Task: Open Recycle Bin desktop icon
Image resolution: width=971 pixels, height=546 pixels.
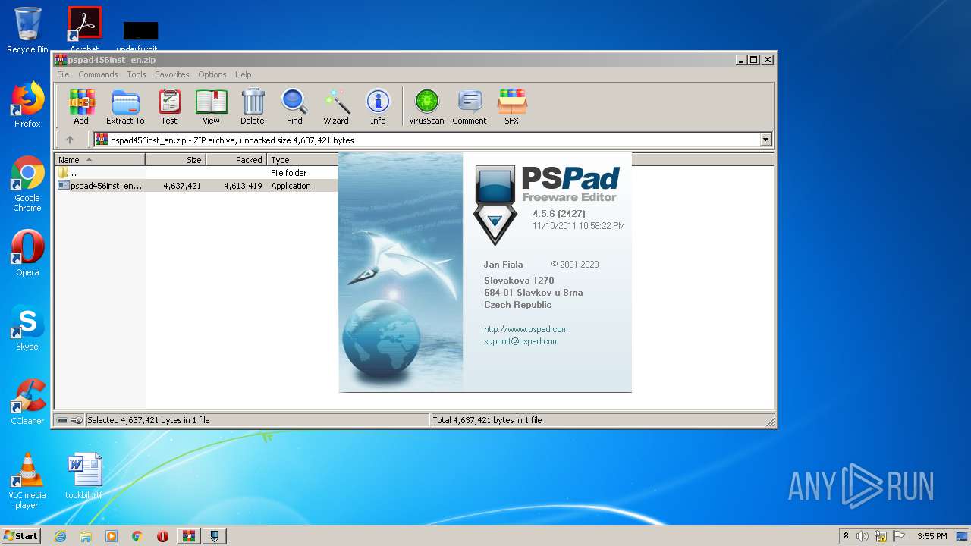Action: [27, 30]
